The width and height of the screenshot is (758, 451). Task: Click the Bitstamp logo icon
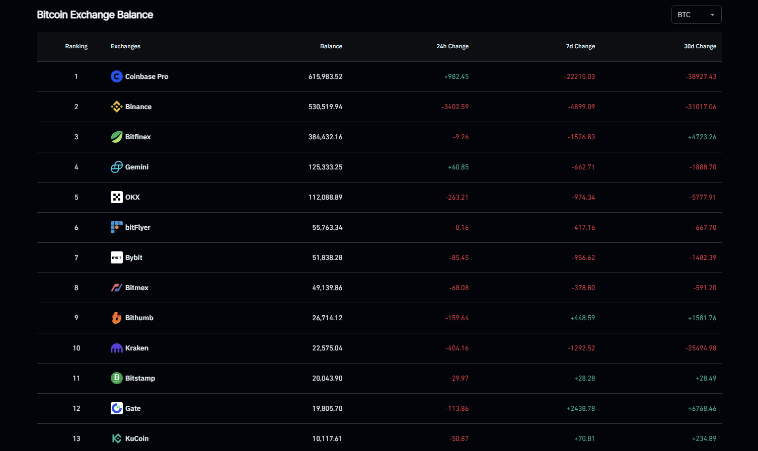tap(117, 378)
